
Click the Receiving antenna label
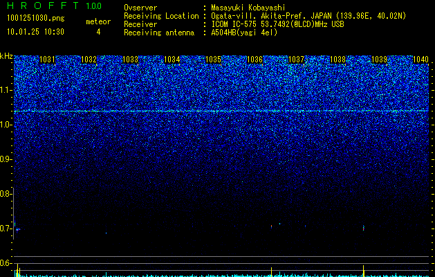point(159,33)
